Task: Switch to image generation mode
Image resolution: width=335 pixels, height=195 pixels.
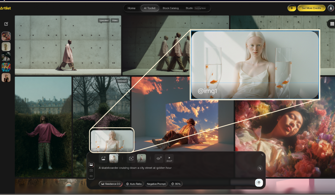Action: coord(91,165)
